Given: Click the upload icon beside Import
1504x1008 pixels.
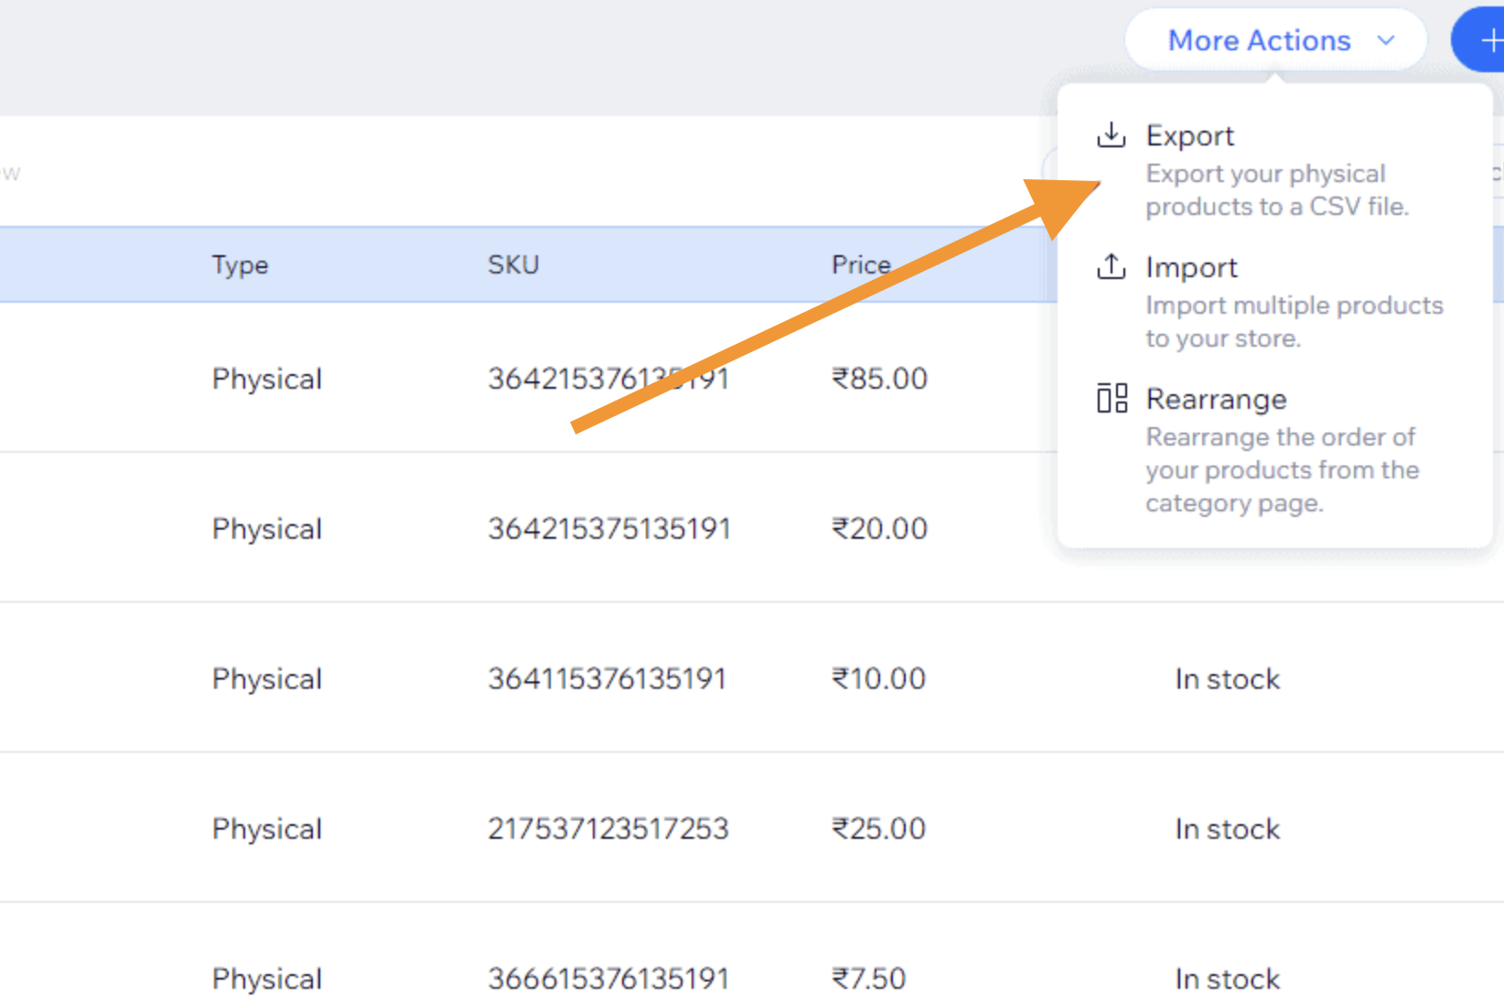Looking at the screenshot, I should click(1111, 266).
